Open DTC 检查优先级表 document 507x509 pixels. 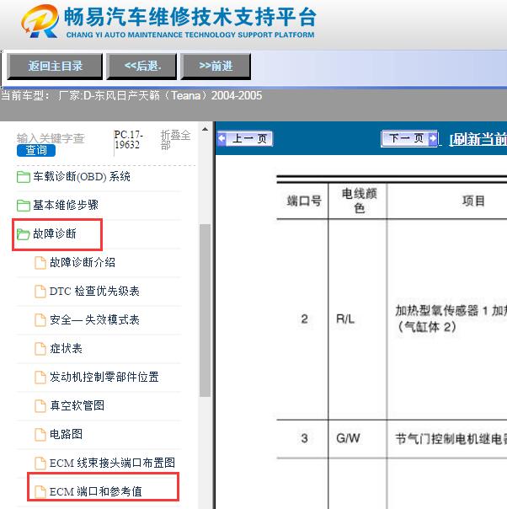pyautogui.click(x=94, y=291)
